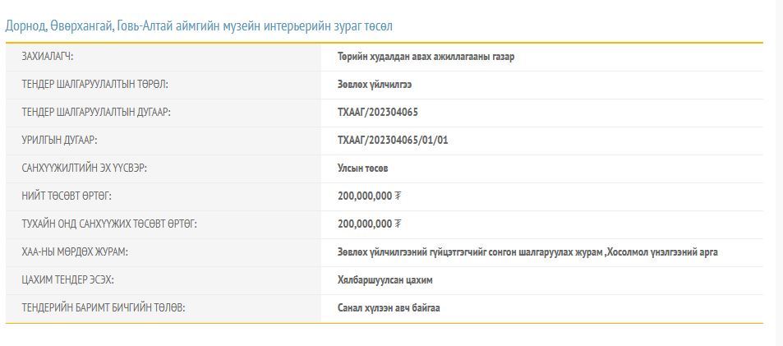Viewport: 783px width, 346px height.
Task: Click the Санал хүлээн авч байгаа status
Action: (394, 308)
